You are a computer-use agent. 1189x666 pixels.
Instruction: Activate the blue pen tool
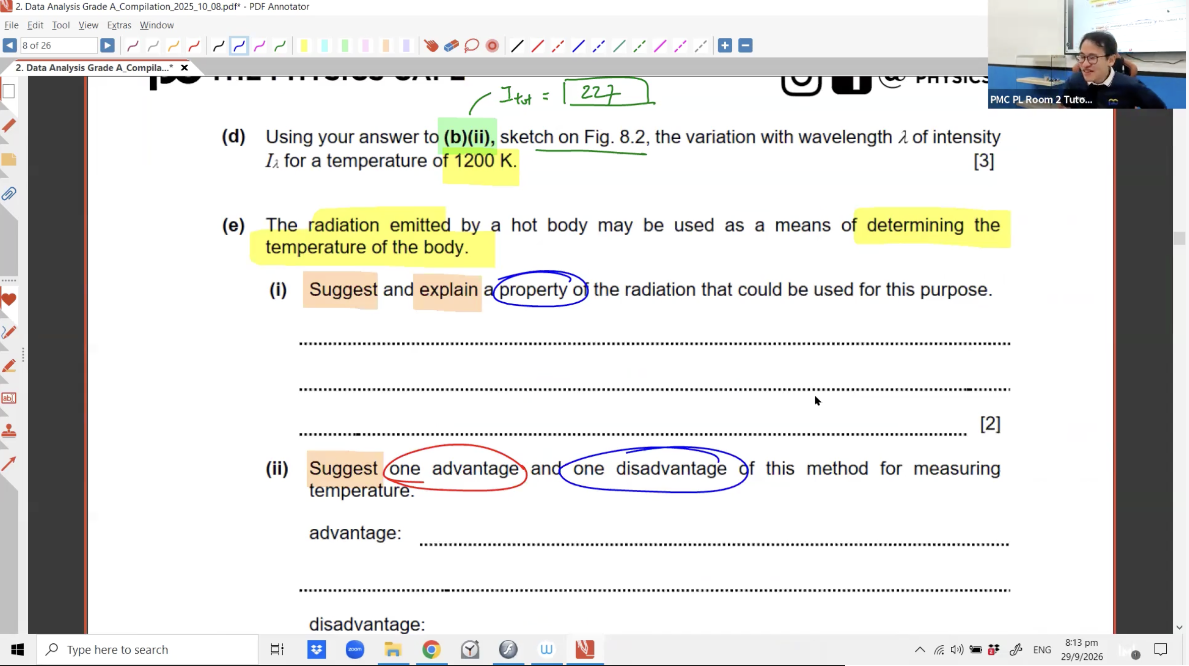[239, 46]
